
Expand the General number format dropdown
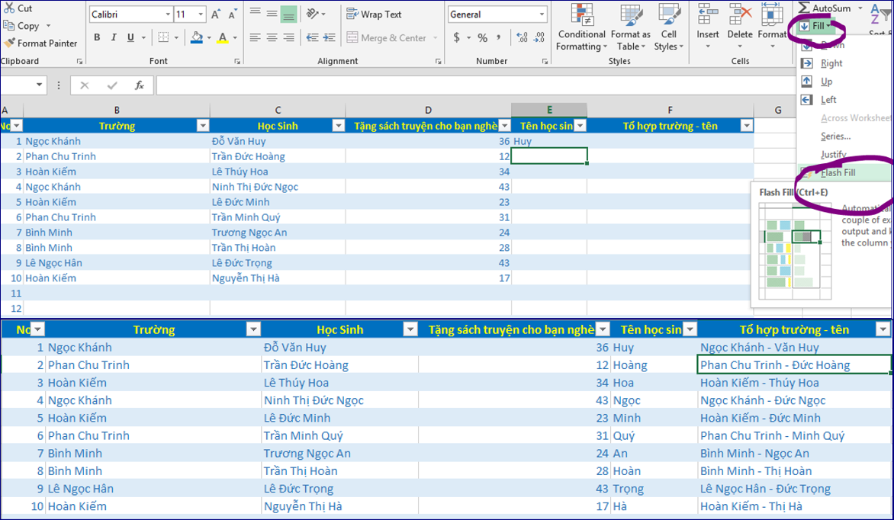click(x=542, y=14)
